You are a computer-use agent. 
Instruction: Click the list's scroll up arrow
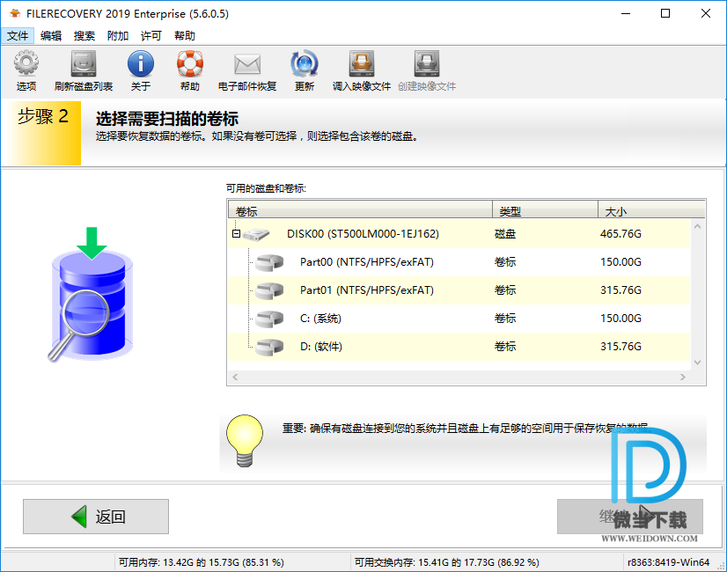(x=697, y=227)
